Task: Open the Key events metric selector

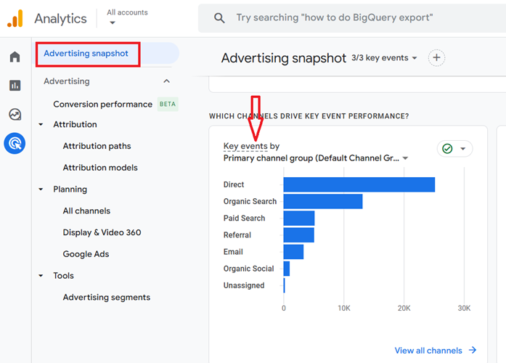Action: (245, 146)
